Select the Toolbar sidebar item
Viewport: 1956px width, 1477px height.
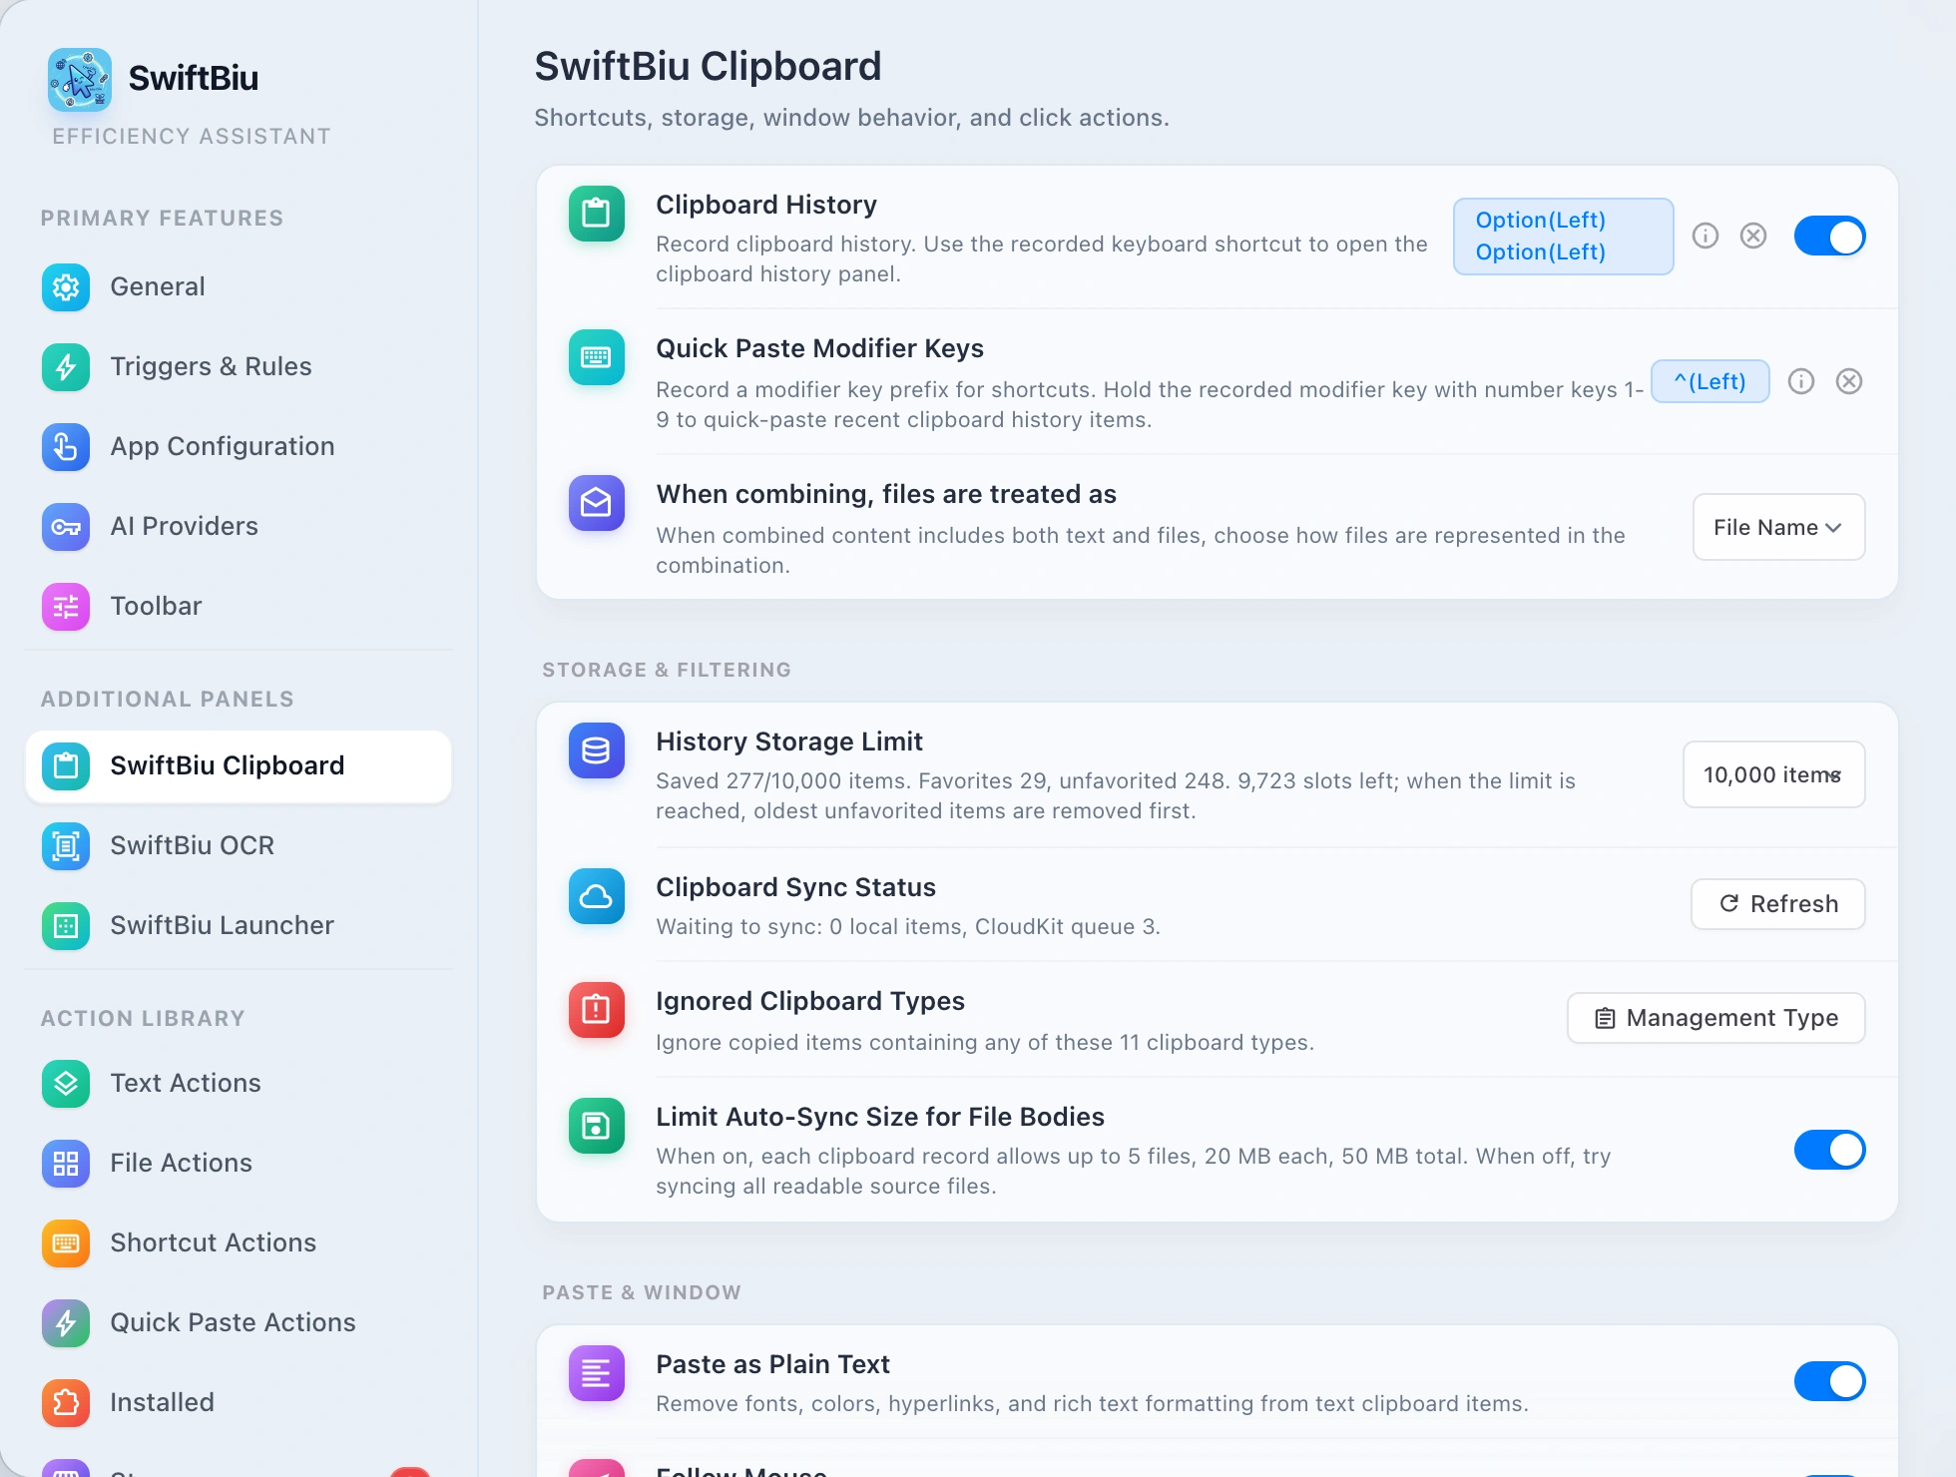coord(238,607)
